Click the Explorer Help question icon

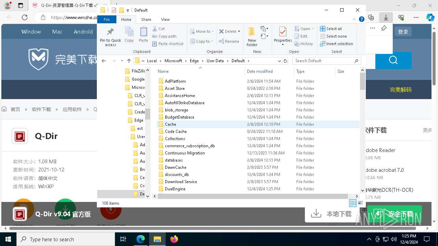(361, 19)
